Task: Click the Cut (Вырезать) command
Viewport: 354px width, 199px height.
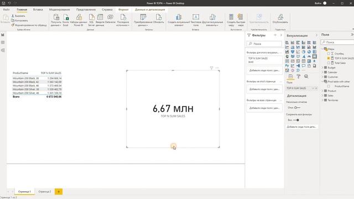Action: click(18, 16)
